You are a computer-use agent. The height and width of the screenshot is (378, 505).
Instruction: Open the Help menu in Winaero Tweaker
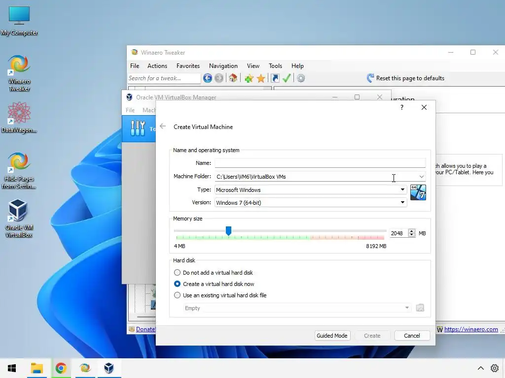pyautogui.click(x=297, y=66)
